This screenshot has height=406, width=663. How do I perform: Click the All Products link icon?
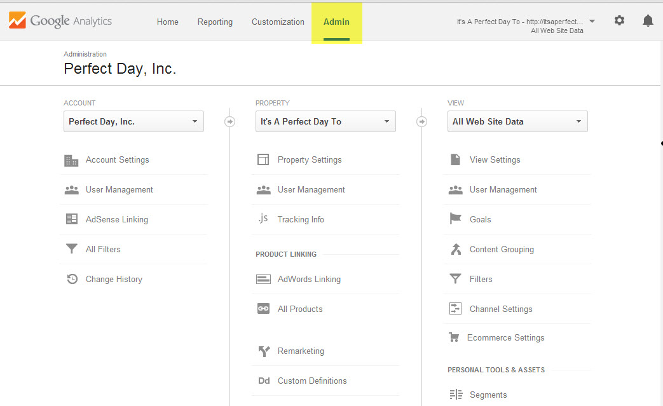(263, 309)
